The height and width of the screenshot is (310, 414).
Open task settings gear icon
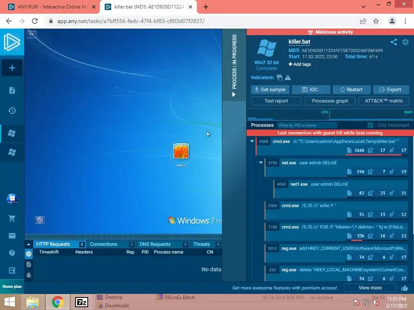405,42
